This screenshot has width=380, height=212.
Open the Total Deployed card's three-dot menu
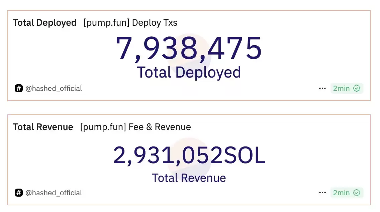[x=322, y=88]
